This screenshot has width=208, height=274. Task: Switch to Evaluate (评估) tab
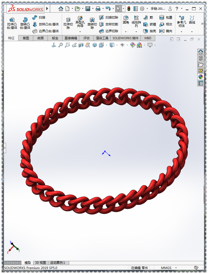[x=86, y=38]
